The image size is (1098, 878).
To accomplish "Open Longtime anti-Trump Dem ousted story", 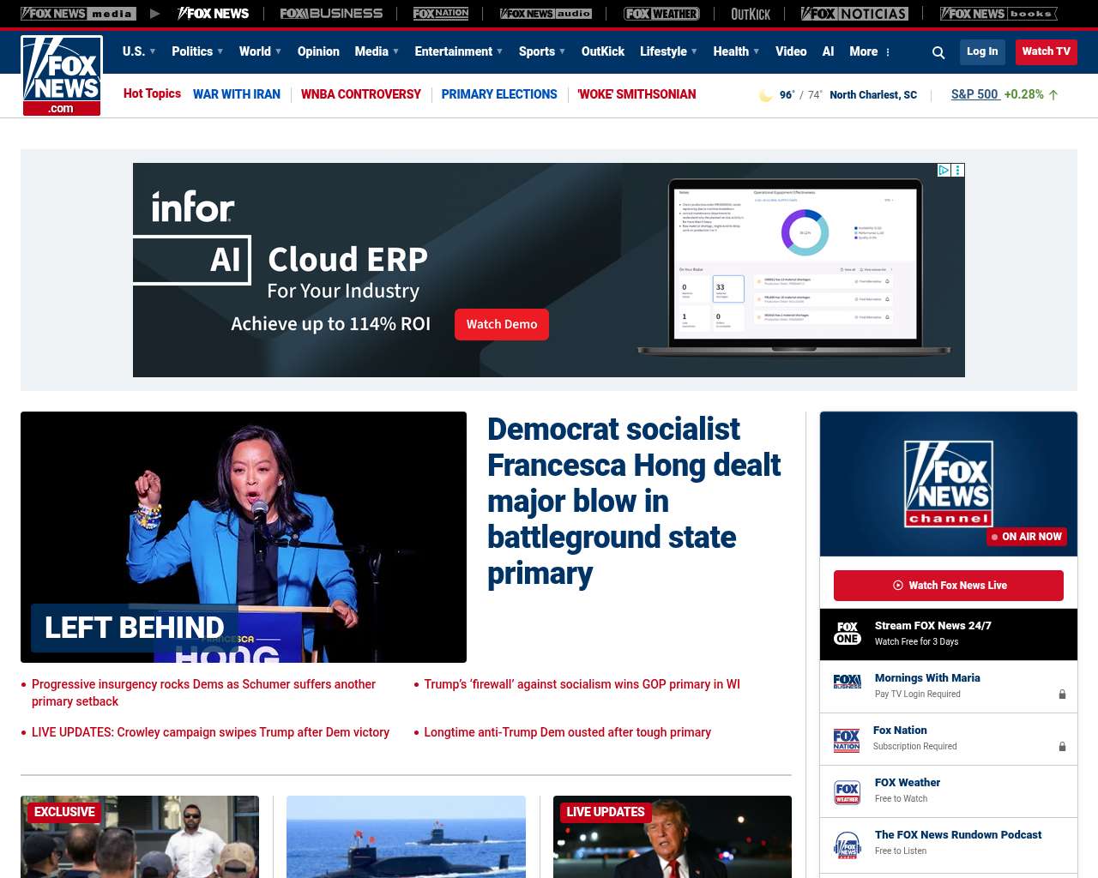I will [567, 732].
